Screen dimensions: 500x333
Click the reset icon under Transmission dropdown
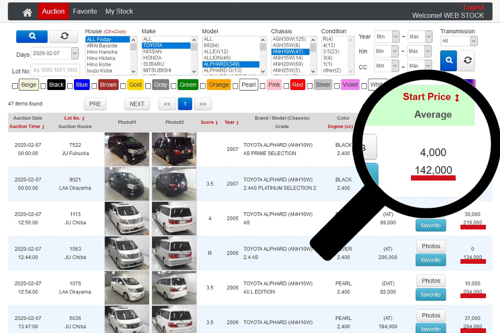tap(467, 60)
